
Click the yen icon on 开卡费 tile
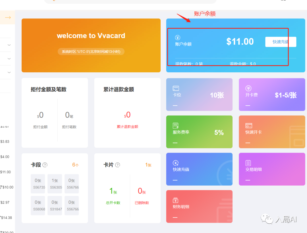248,88
